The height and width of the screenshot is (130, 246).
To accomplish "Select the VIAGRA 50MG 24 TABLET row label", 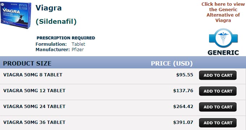I will 34,106.
